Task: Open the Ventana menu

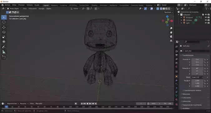Action: coord(29,5)
